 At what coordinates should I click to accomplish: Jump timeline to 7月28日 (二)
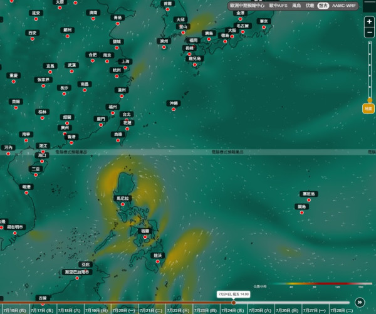[x=342, y=310]
